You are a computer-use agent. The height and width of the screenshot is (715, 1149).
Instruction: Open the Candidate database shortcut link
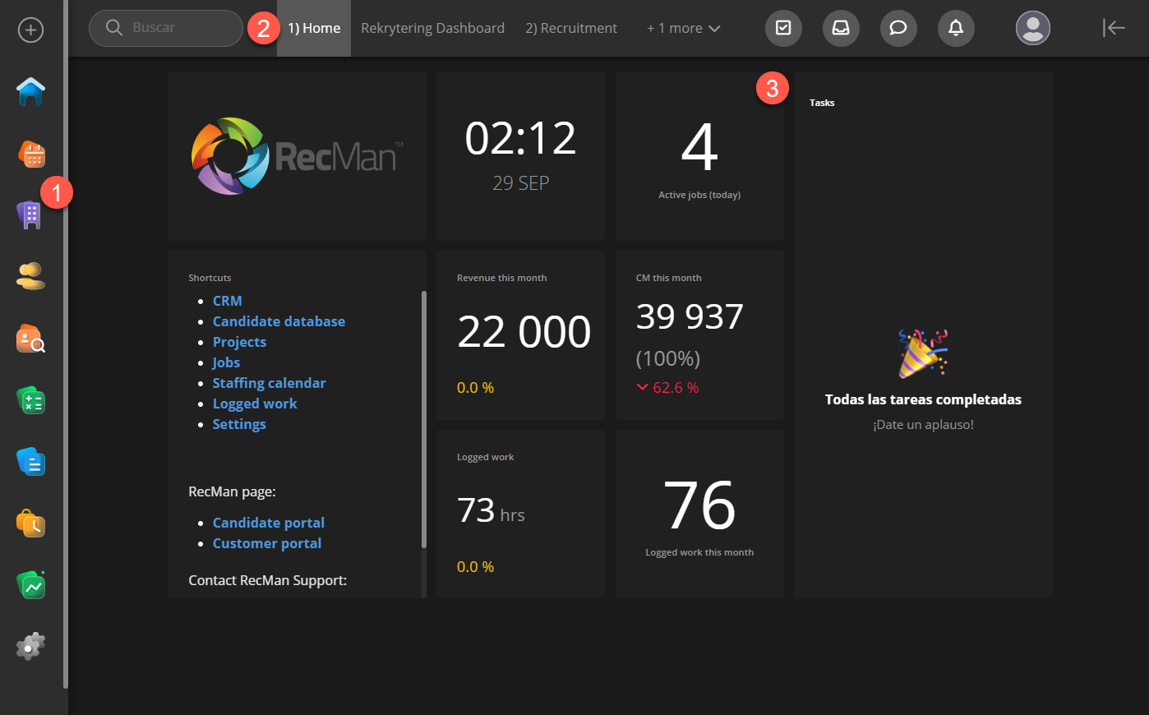point(279,321)
